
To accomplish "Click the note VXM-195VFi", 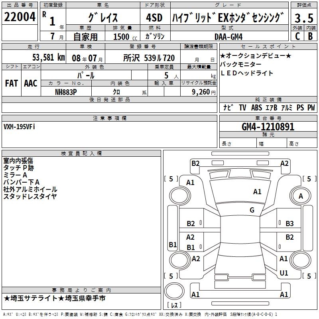I will (19, 127).
